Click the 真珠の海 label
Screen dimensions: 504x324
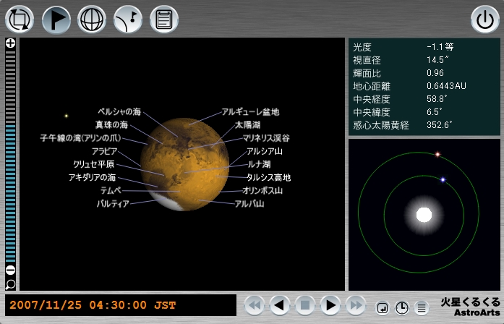111,124
